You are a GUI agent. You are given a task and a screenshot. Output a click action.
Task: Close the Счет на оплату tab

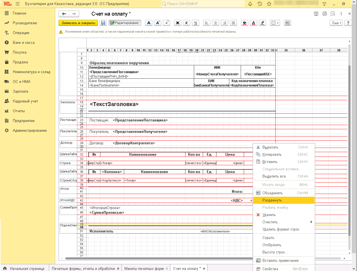[204, 268]
